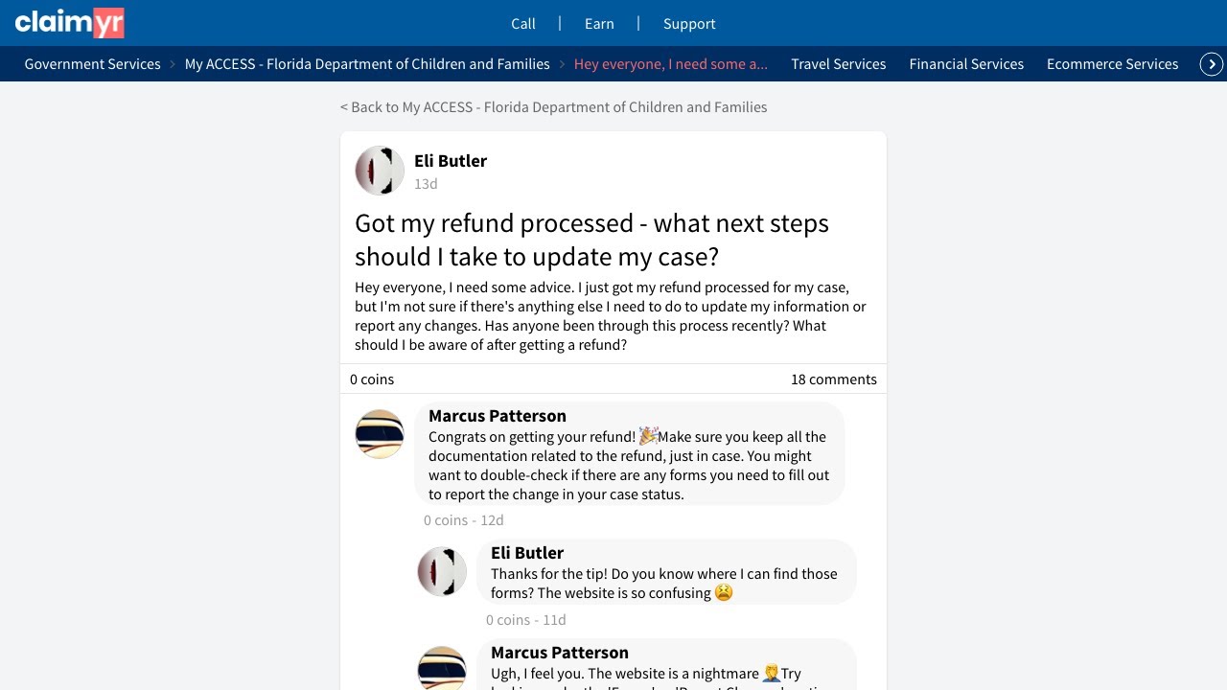Click the post title about refund processed
The image size is (1227, 690).
[x=591, y=240]
